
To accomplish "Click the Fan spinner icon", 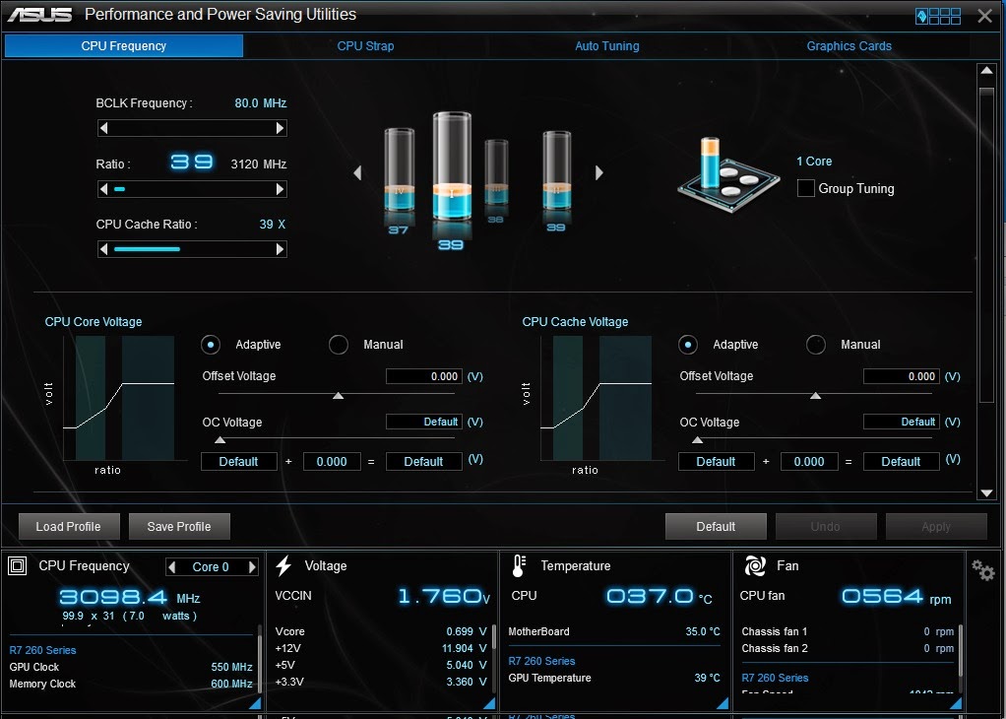I will (x=754, y=565).
